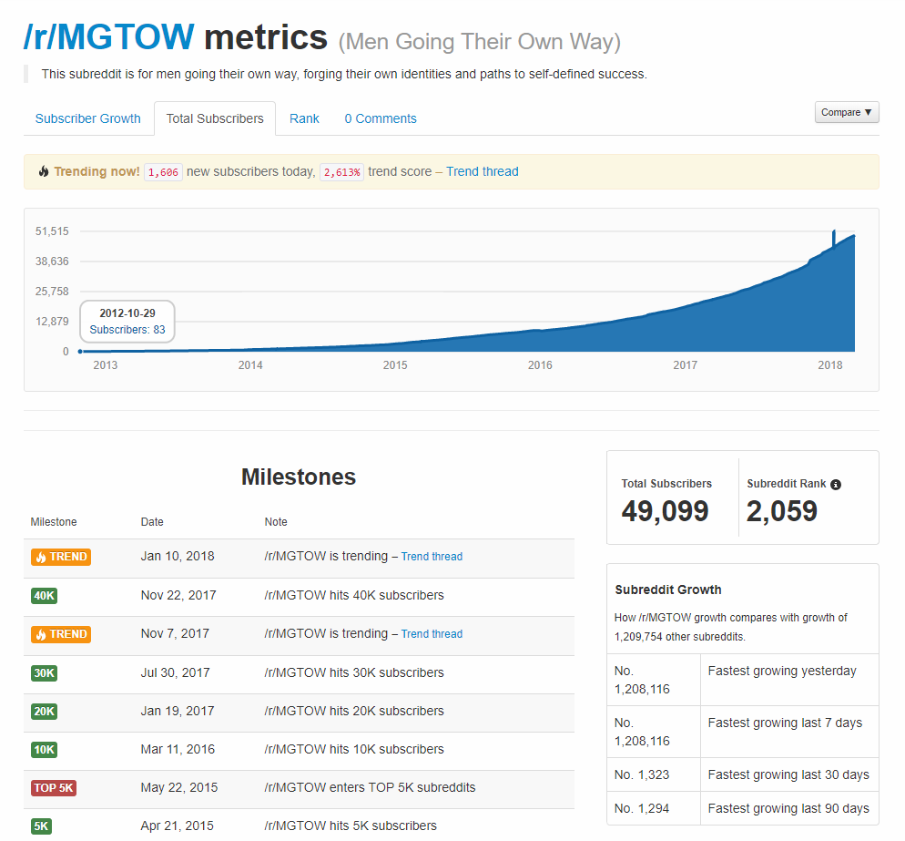Click the Fastest growing yesterday cell
The height and width of the screenshot is (841, 905).
(789, 680)
